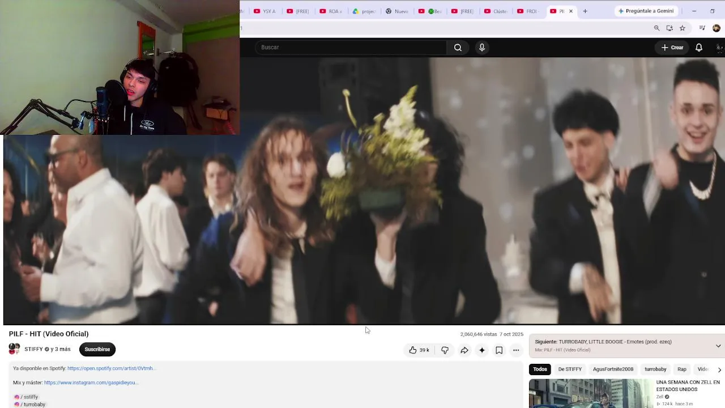Click the STIFFY channel name

click(33, 349)
